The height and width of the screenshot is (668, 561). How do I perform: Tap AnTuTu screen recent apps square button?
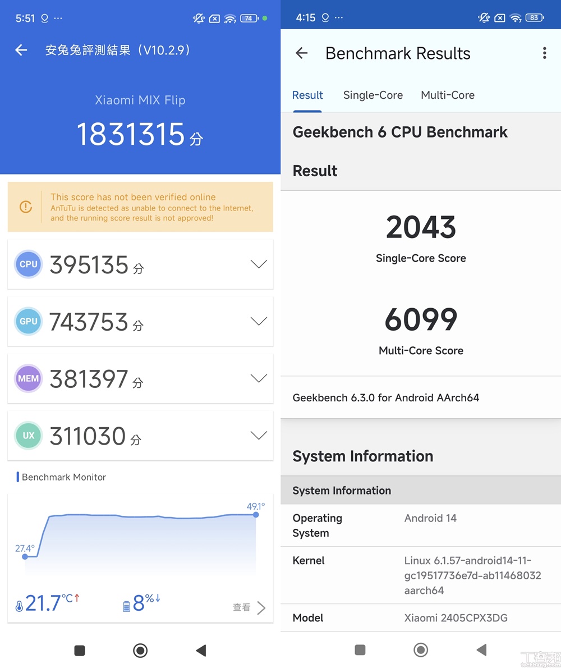(x=80, y=651)
